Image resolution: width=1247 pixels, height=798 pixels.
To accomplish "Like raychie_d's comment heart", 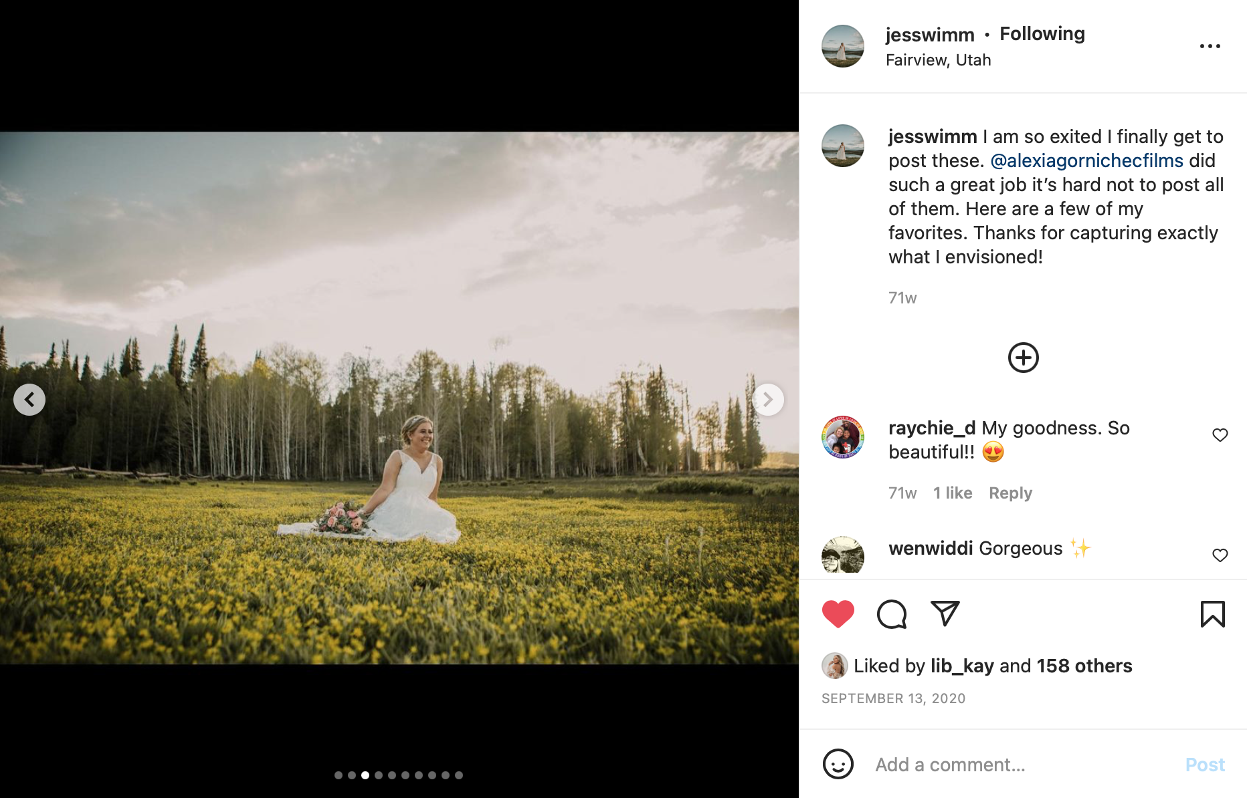I will click(x=1220, y=435).
